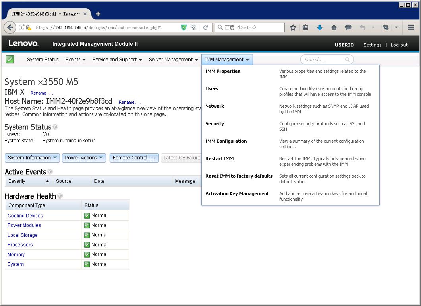Image resolution: width=421 pixels, height=306 pixels.
Task: Click the Log out link
Action: (x=399, y=45)
